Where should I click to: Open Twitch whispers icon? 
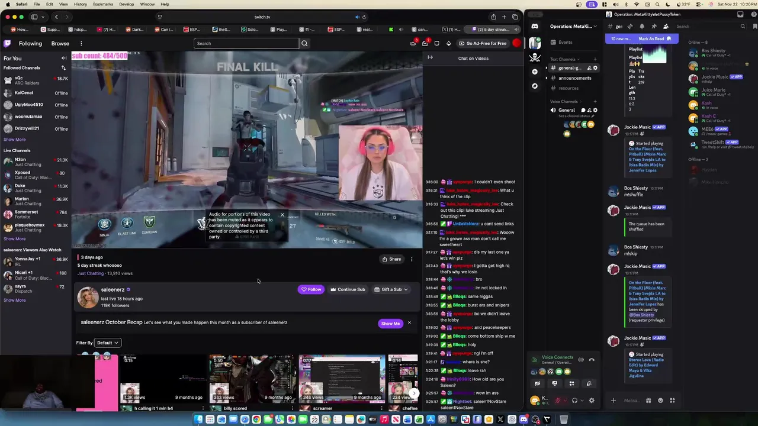coord(437,43)
